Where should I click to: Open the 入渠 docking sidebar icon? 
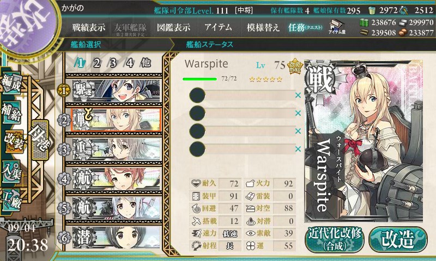(x=11, y=171)
